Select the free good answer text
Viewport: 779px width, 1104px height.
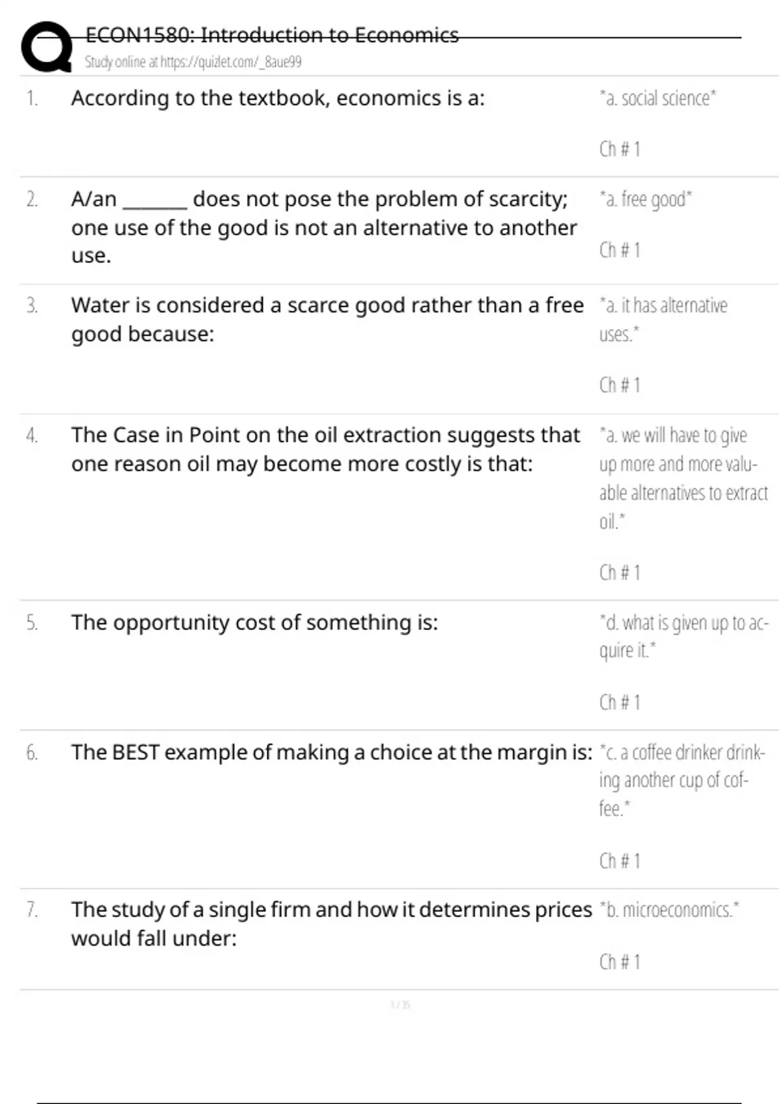pos(645,199)
